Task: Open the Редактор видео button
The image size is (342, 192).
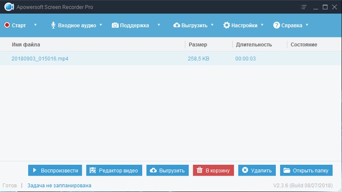Action: tap(114, 170)
